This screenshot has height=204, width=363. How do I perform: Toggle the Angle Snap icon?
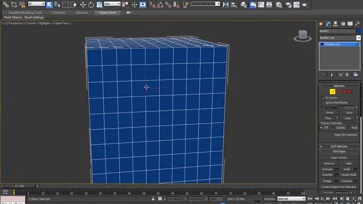[x=160, y=5]
